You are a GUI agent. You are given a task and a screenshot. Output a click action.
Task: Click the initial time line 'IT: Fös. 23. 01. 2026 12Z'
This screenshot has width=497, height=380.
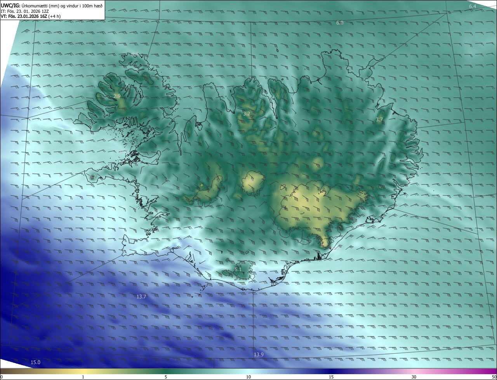pyautogui.click(x=24, y=11)
